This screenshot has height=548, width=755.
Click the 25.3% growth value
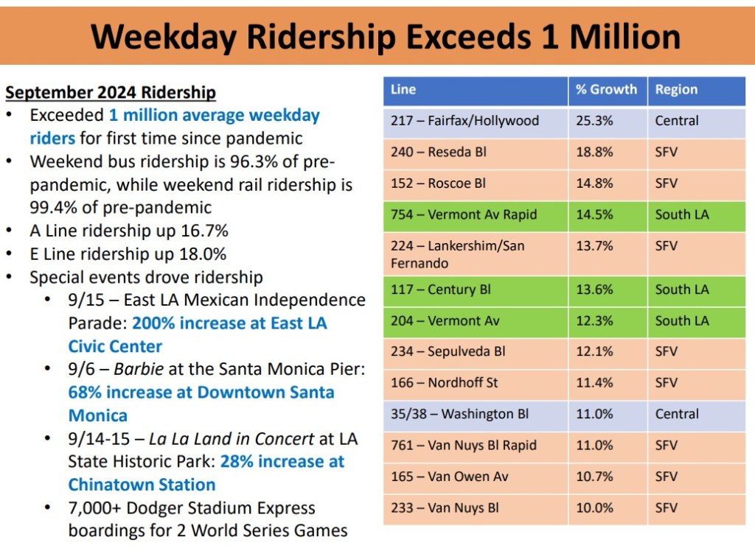(594, 121)
